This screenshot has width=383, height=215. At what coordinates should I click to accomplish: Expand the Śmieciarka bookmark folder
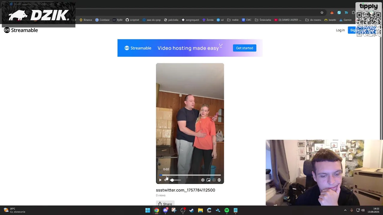[x=263, y=20]
